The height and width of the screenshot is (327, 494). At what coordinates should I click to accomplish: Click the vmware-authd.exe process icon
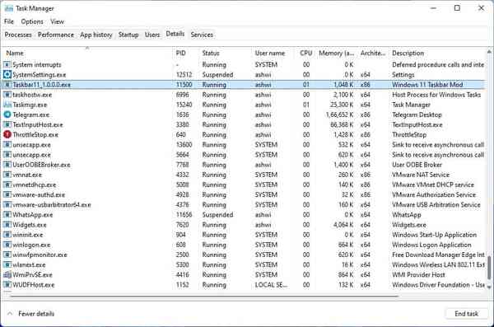point(7,195)
